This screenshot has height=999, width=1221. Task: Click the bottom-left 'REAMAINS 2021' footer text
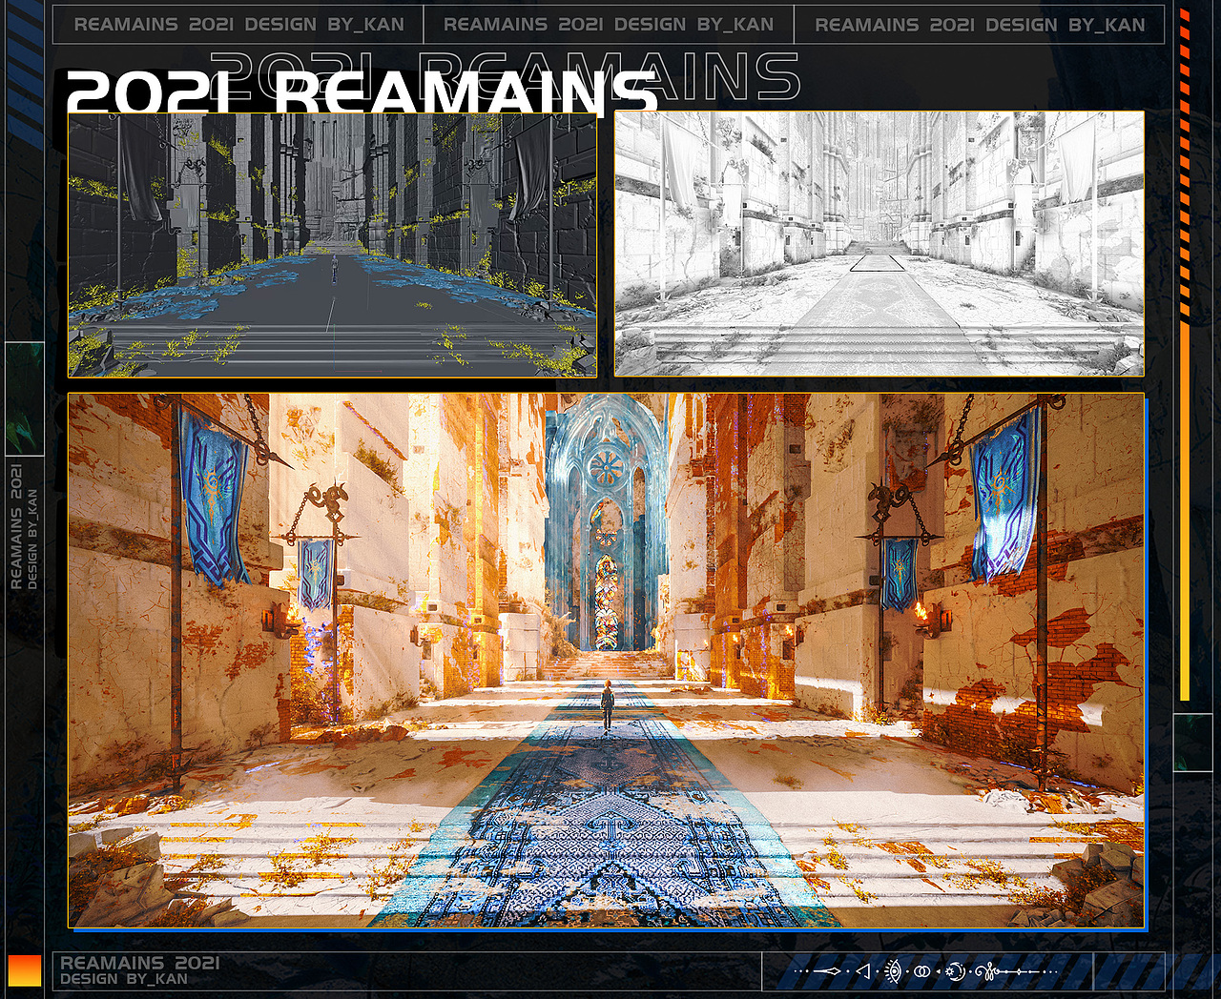pos(139,963)
